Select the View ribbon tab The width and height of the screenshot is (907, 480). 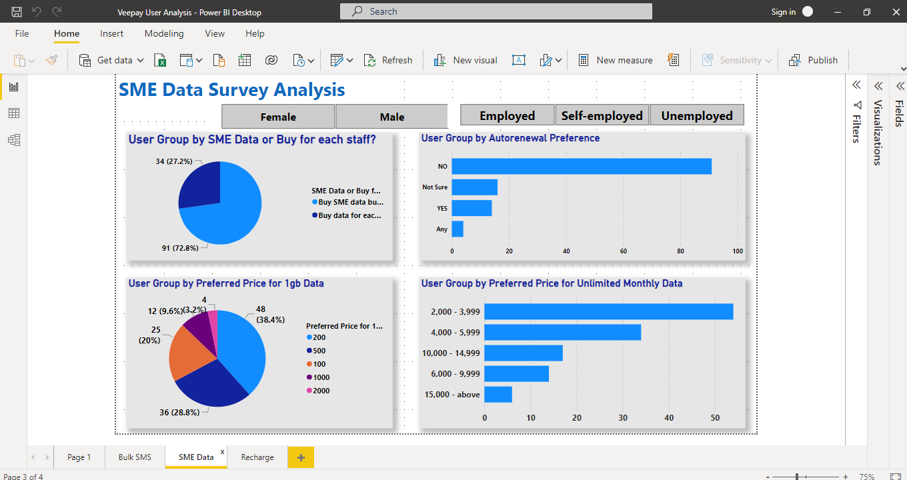click(215, 33)
